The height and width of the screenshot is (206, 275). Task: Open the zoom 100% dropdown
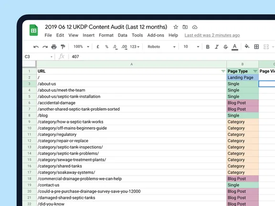coord(81,47)
